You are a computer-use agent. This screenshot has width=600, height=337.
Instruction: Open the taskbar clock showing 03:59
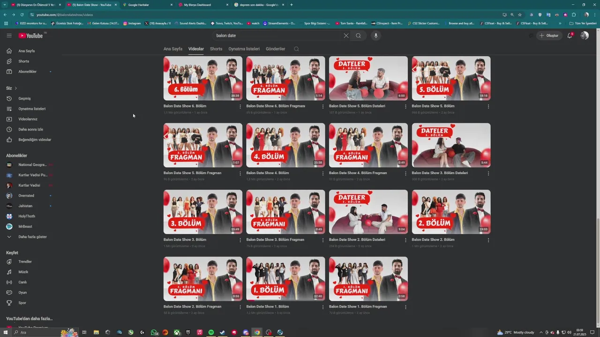tap(580, 332)
